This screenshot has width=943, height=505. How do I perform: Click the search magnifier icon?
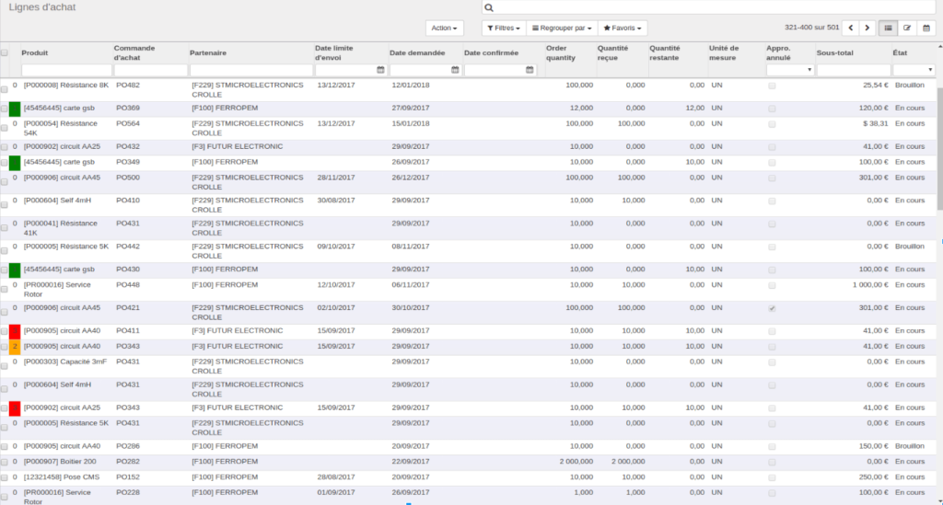489,7
